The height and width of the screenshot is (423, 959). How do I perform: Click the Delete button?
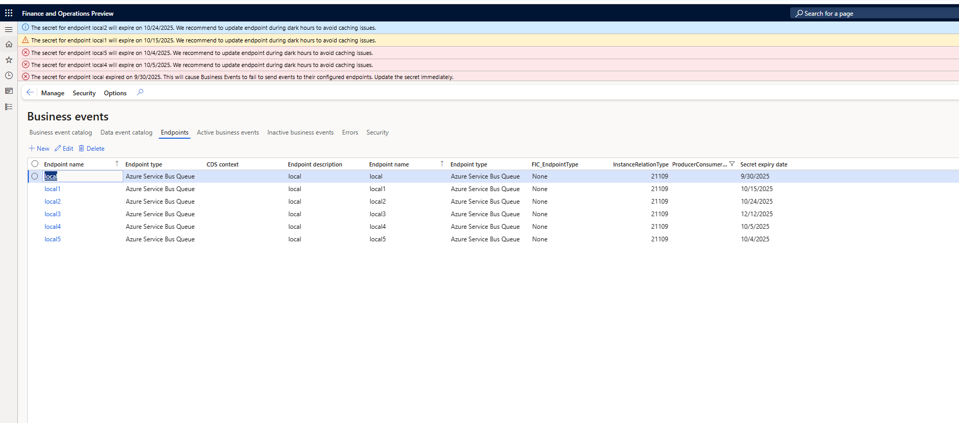tap(92, 149)
